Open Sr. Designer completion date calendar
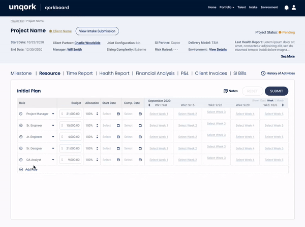305x227 pixels. pos(140,148)
